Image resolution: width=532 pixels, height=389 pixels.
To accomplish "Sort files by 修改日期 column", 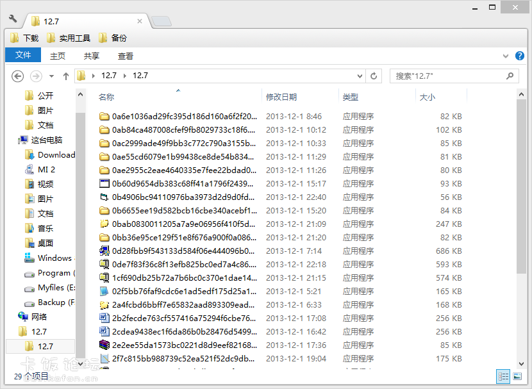I will click(x=281, y=97).
